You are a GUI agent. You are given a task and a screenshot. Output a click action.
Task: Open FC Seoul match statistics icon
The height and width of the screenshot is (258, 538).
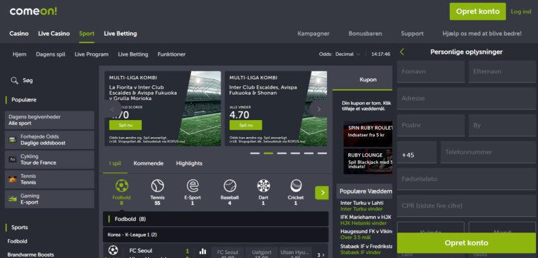coord(203,251)
